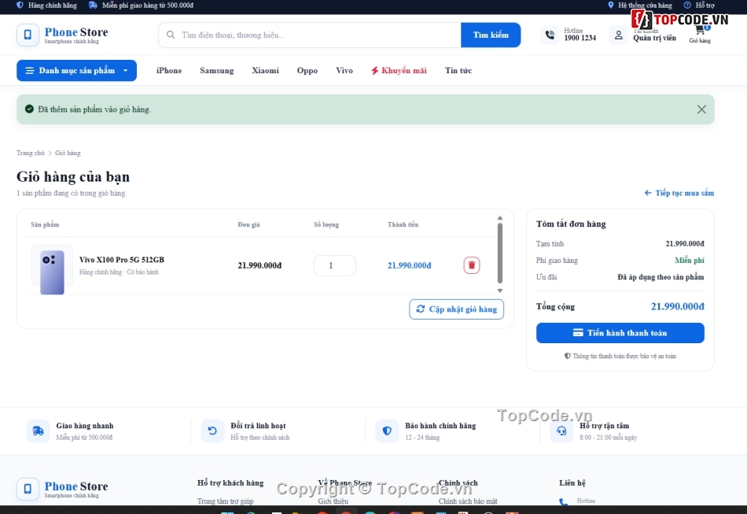Click the cart table scrollbar thumb
Image resolution: width=747 pixels, height=514 pixels.
pyautogui.click(x=500, y=253)
